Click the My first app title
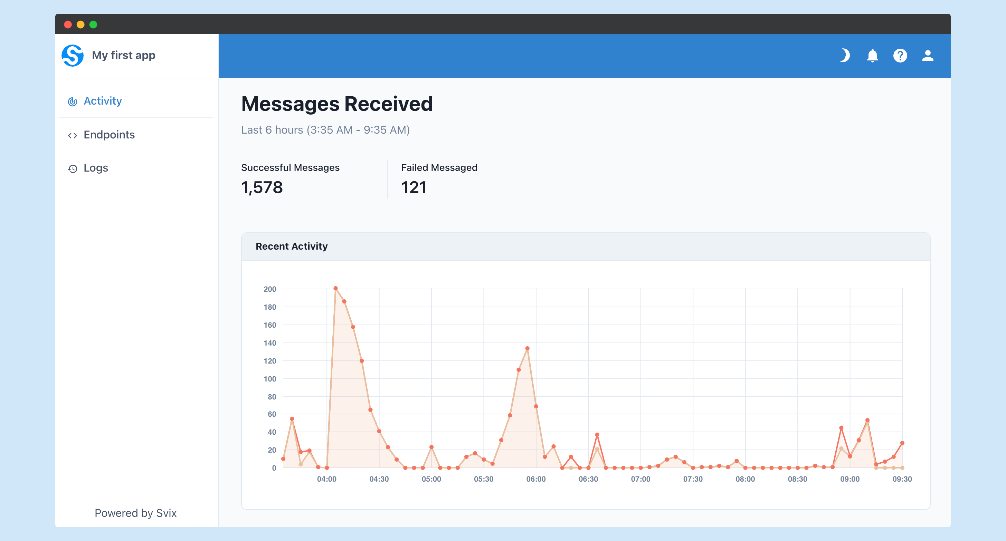Screen dimensions: 1006x541 click(x=123, y=56)
